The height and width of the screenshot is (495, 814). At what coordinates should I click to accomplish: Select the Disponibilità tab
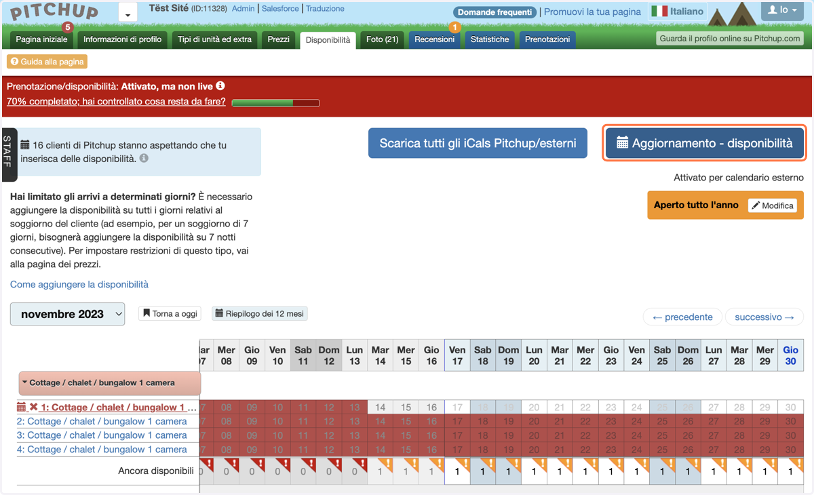tap(328, 40)
